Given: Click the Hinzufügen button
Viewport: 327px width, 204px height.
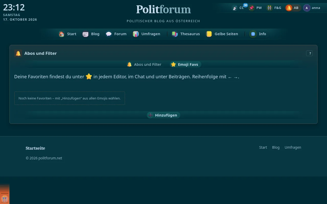Looking at the screenshot, I should [x=163, y=115].
